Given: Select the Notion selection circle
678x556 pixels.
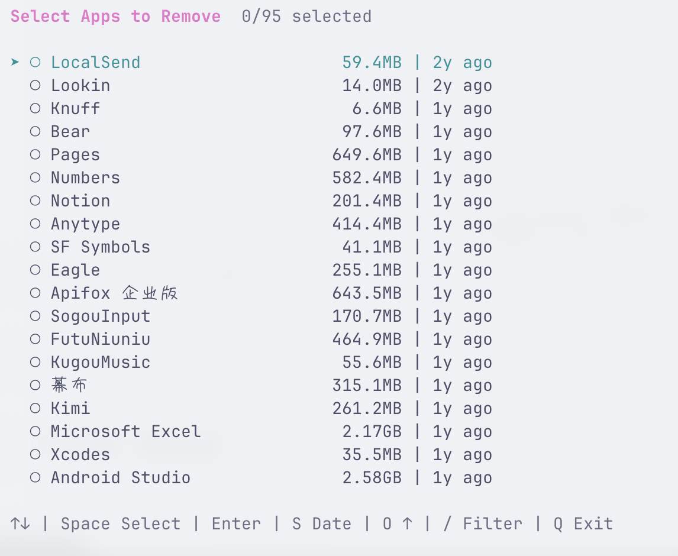Looking at the screenshot, I should [x=35, y=201].
